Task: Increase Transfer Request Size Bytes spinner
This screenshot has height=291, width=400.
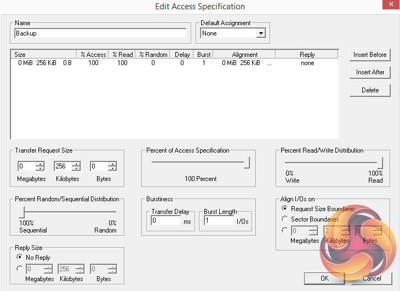Action: click(x=112, y=164)
